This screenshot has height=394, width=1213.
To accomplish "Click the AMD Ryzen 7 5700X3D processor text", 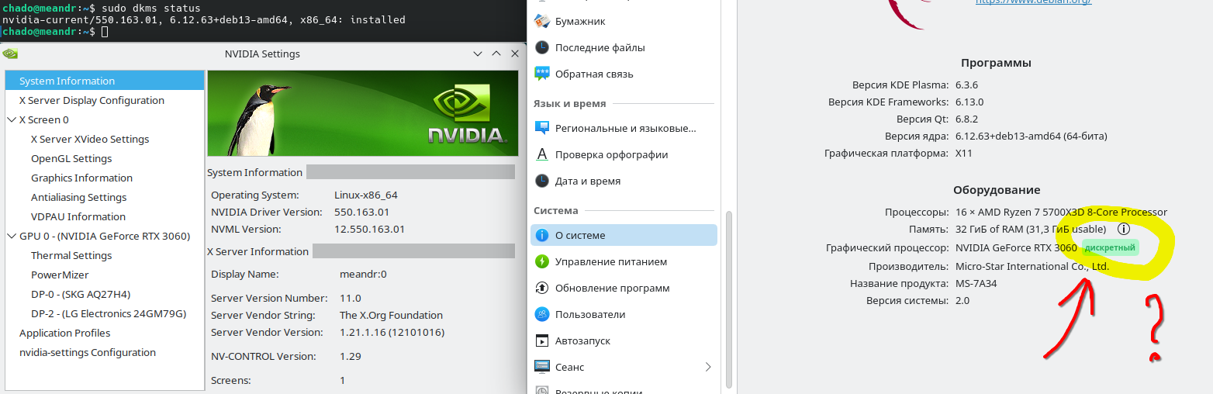I will point(1061,212).
